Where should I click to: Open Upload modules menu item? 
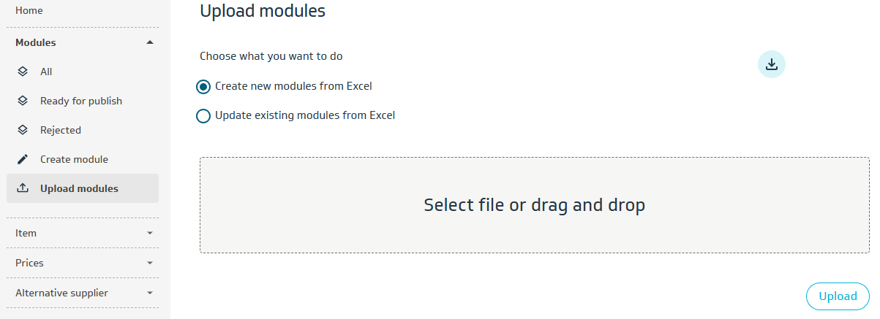(79, 188)
